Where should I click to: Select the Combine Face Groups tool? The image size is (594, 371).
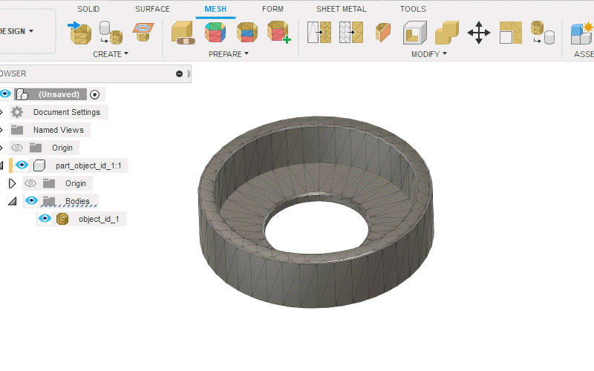pyautogui.click(x=247, y=32)
